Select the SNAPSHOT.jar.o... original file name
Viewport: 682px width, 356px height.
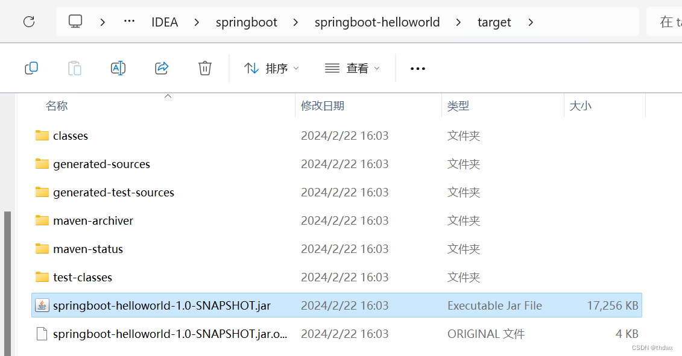pos(170,334)
